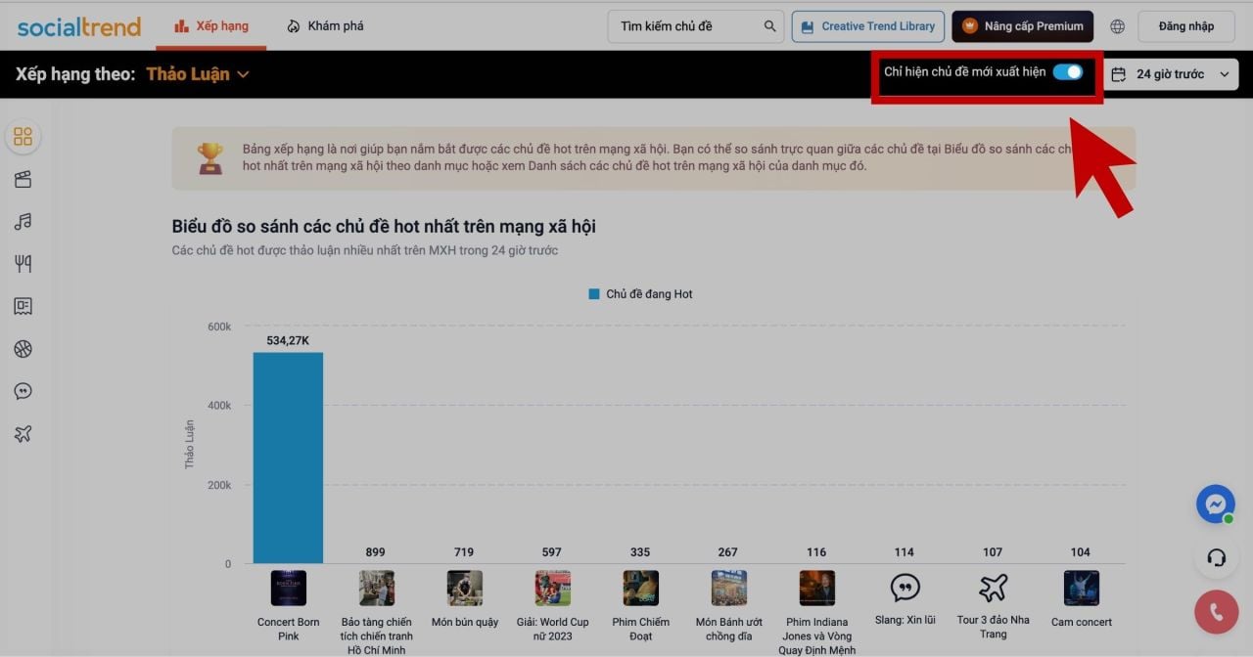
Task: Click the 'Nâng cấp Premium' button
Action: (x=1023, y=26)
